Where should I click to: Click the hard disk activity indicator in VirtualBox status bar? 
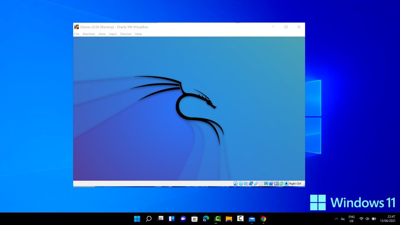(x=236, y=183)
